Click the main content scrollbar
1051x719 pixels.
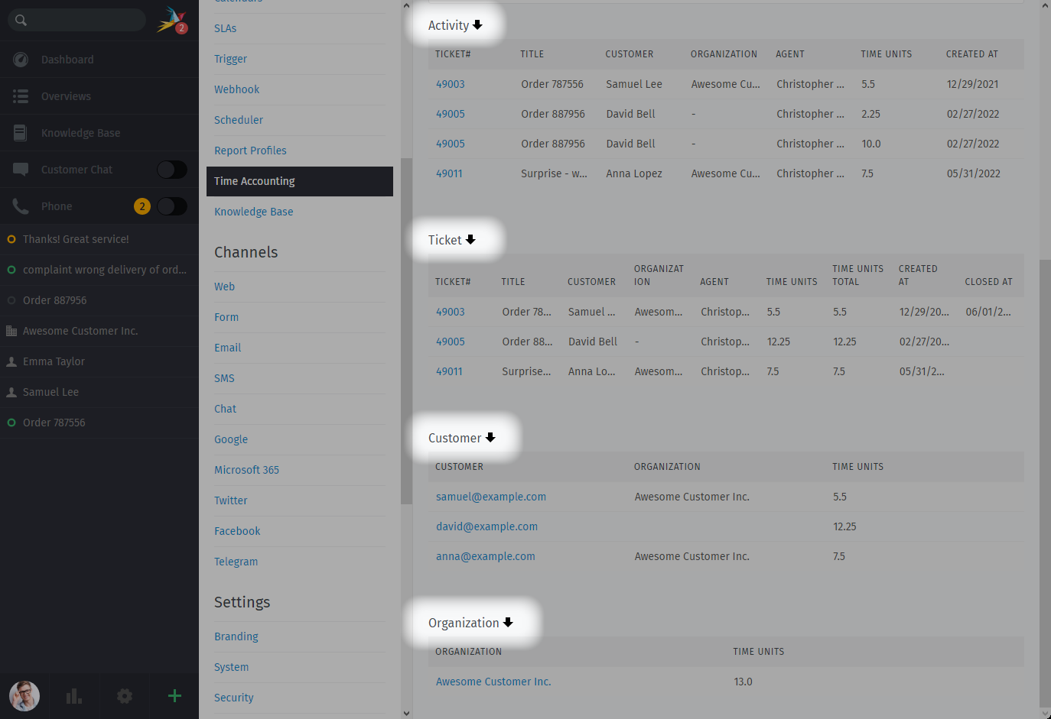click(x=1045, y=484)
